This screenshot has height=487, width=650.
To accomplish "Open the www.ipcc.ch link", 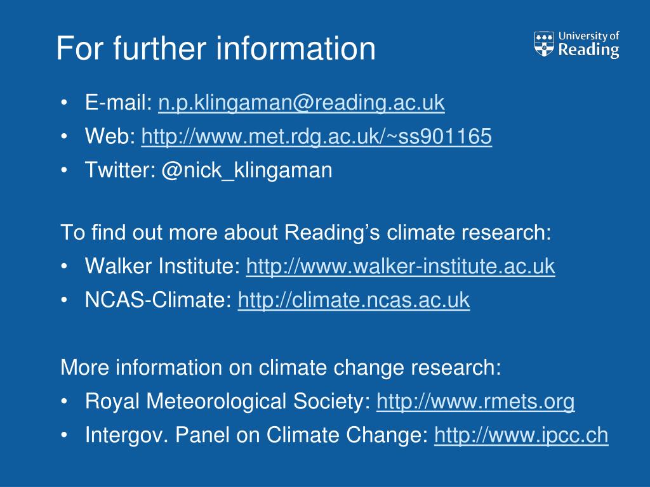I will [521, 435].
